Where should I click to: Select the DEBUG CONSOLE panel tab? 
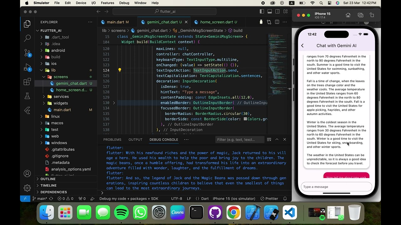pyautogui.click(x=164, y=139)
